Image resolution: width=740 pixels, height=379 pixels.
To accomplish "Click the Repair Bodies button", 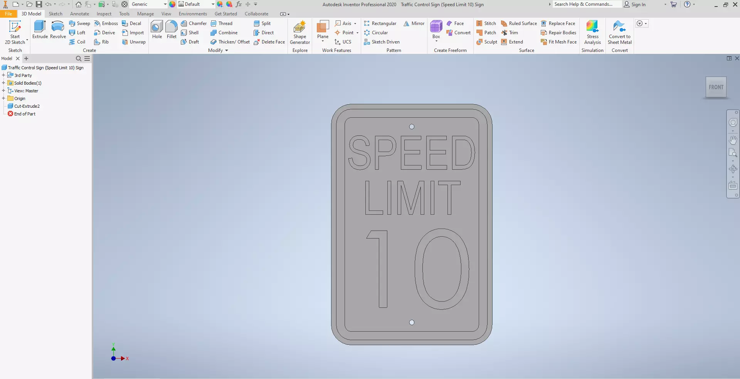I will (558, 33).
